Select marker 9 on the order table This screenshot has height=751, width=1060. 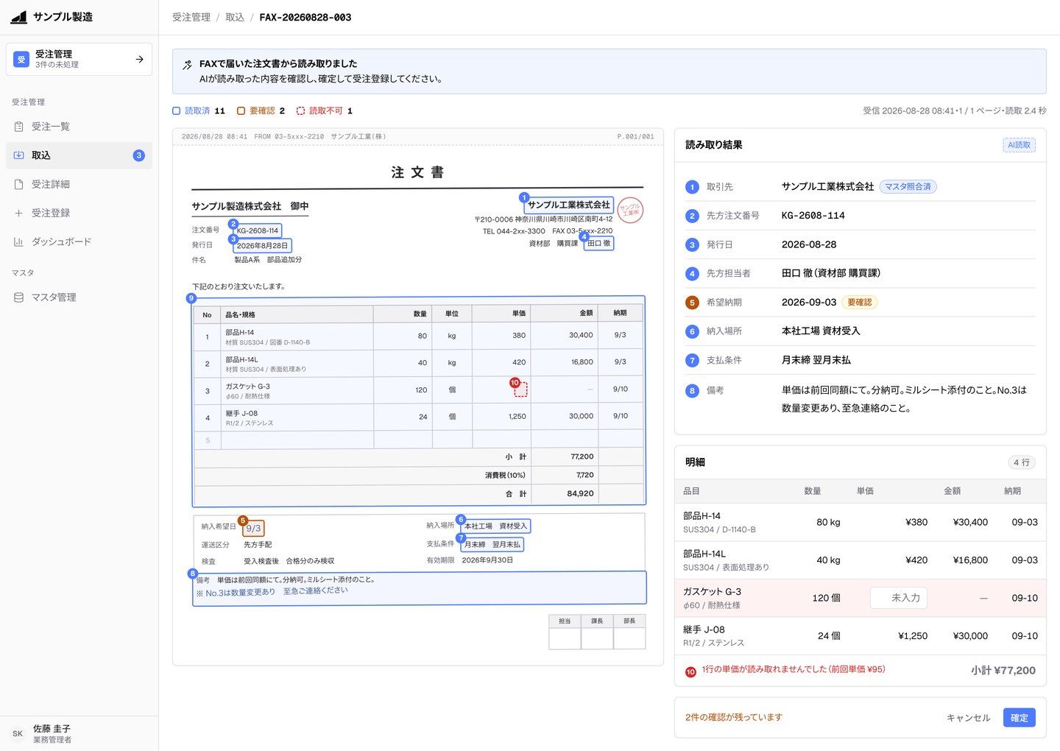point(191,298)
